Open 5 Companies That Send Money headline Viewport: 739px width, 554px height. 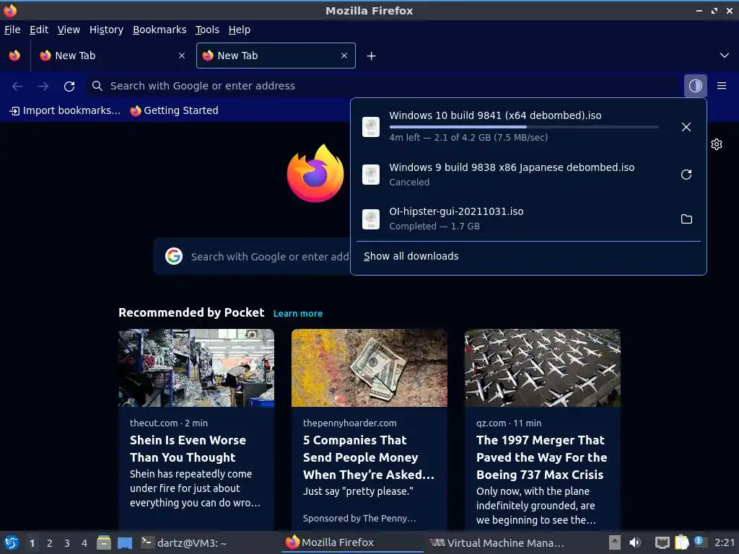(x=369, y=457)
